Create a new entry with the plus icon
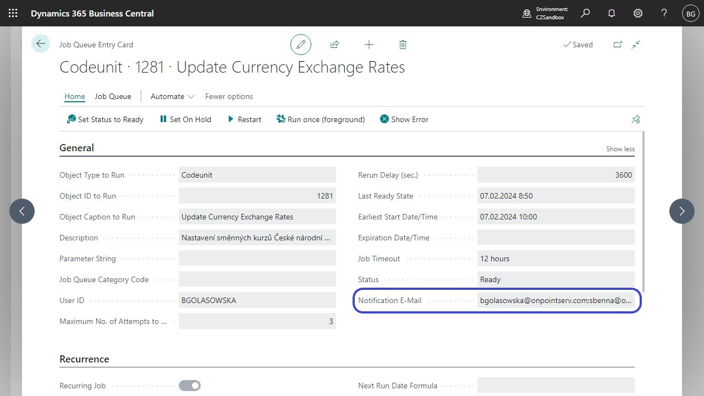Viewport: 704px width, 396px height. (369, 45)
